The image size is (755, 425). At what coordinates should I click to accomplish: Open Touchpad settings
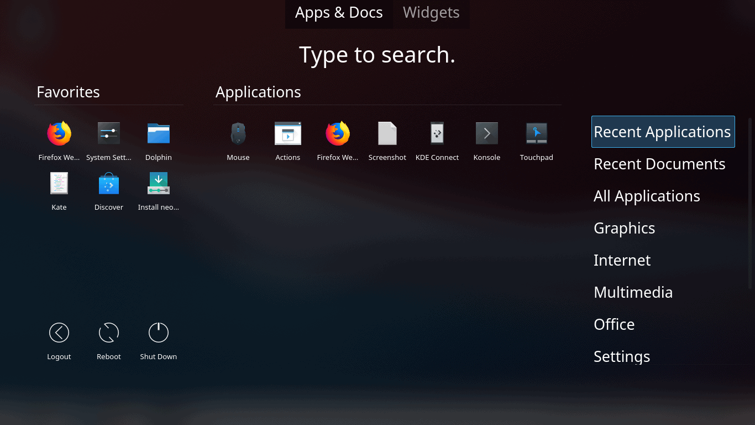(x=537, y=134)
